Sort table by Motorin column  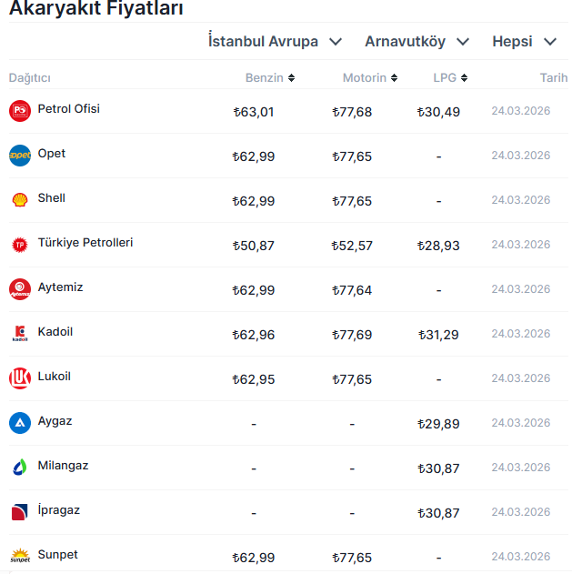(x=369, y=78)
